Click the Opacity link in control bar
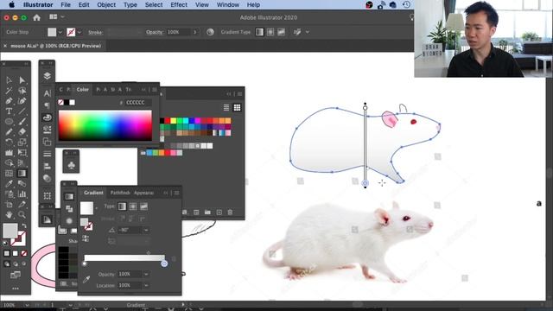Viewport: 553px width, 311px height. [155, 32]
